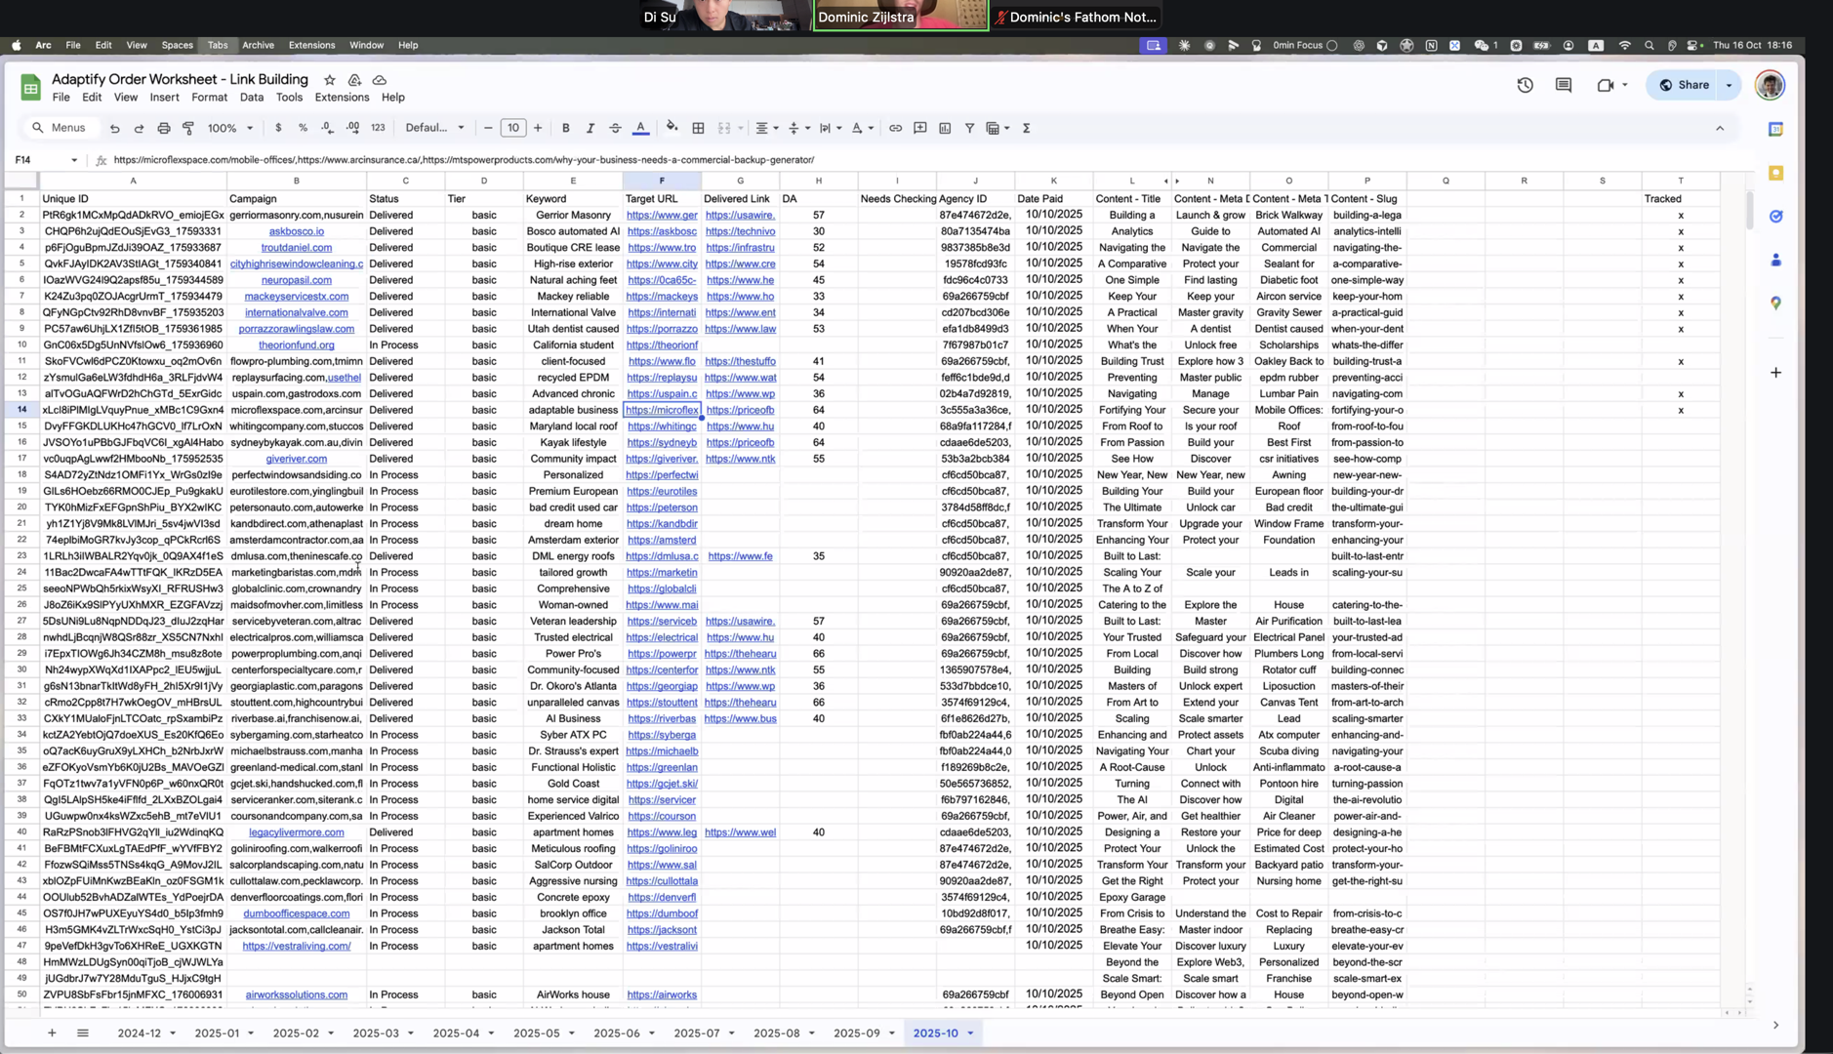The height and width of the screenshot is (1054, 1833).
Task: Open the Extensions menu in Sheets
Action: [x=342, y=98]
